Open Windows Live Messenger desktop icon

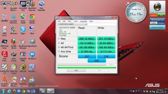click(x=32, y=81)
